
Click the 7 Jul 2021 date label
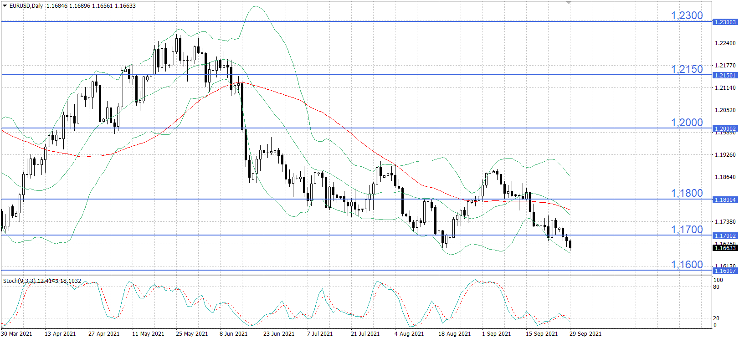320,333
